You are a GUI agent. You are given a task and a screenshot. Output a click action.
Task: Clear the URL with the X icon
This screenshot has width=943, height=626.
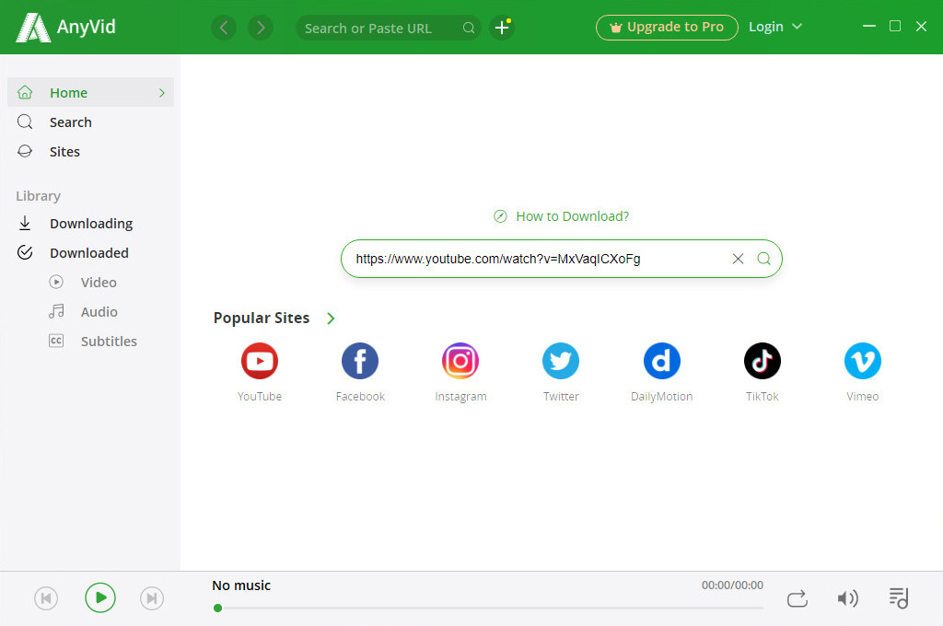(738, 259)
